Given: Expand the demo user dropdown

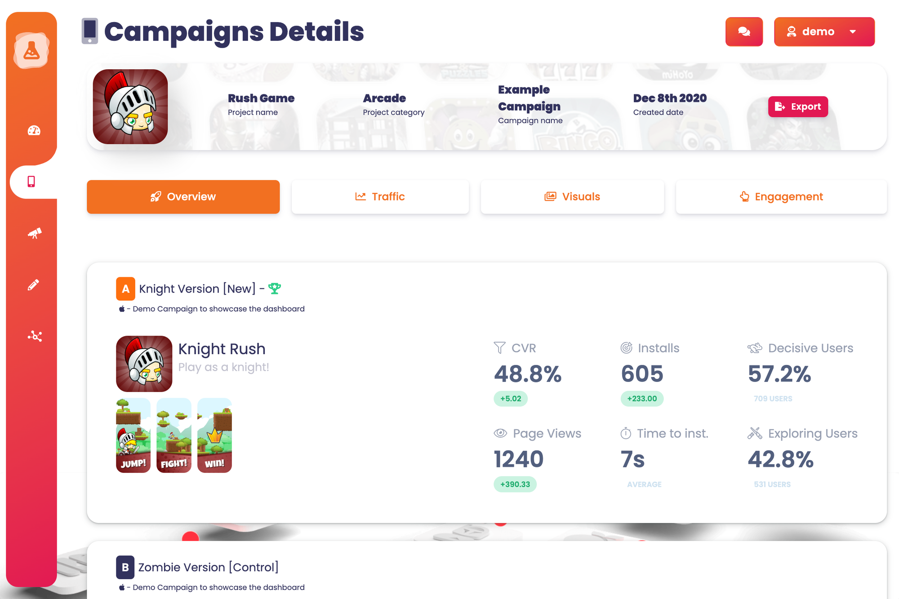Looking at the screenshot, I should tap(824, 31).
